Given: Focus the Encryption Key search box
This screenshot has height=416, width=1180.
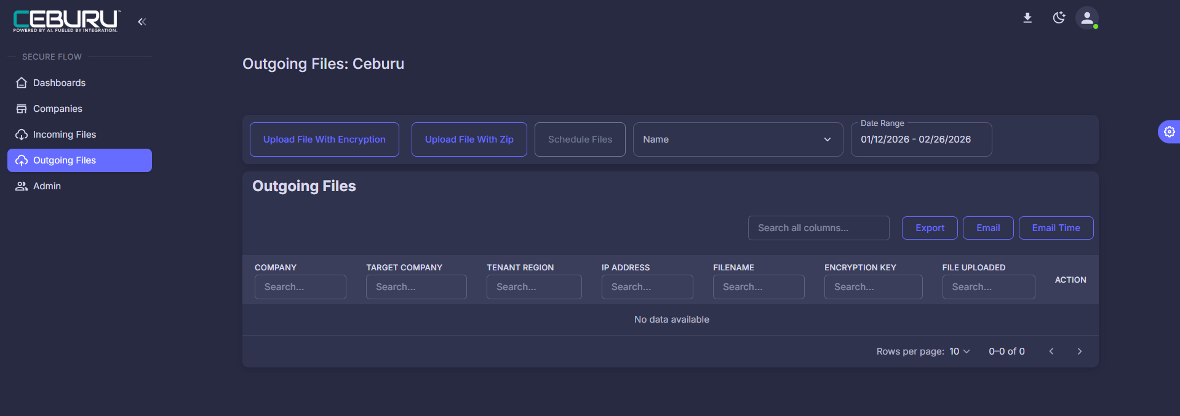Looking at the screenshot, I should tap(874, 287).
